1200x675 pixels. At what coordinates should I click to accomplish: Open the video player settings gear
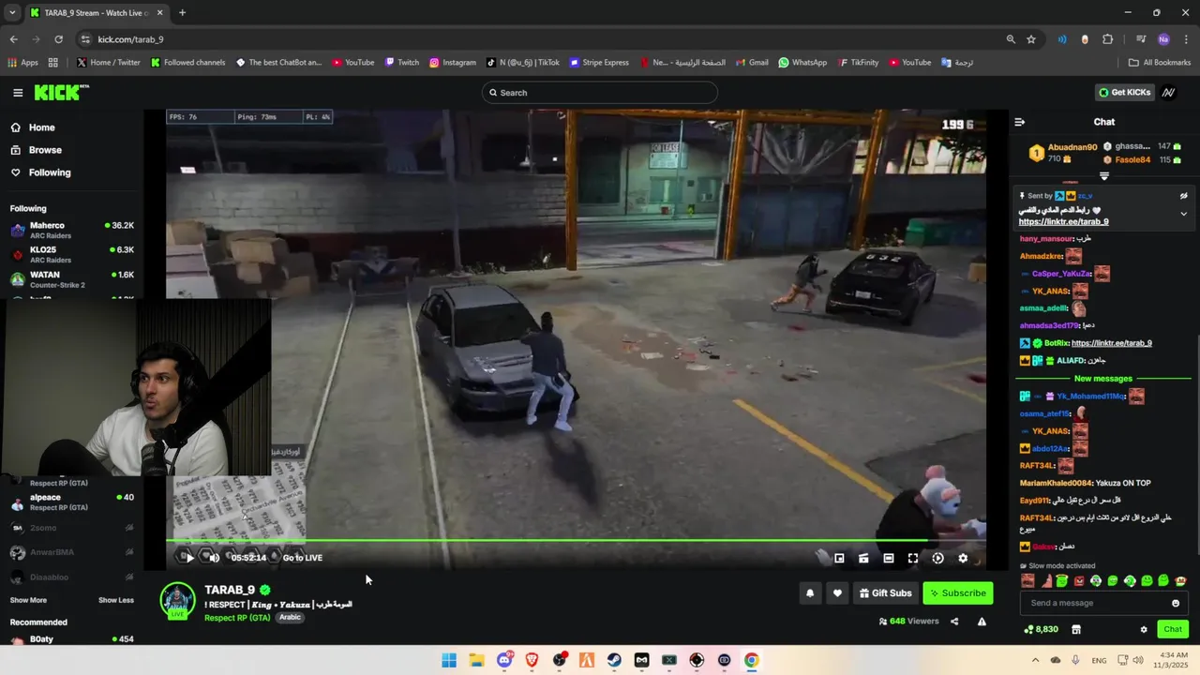(x=963, y=558)
